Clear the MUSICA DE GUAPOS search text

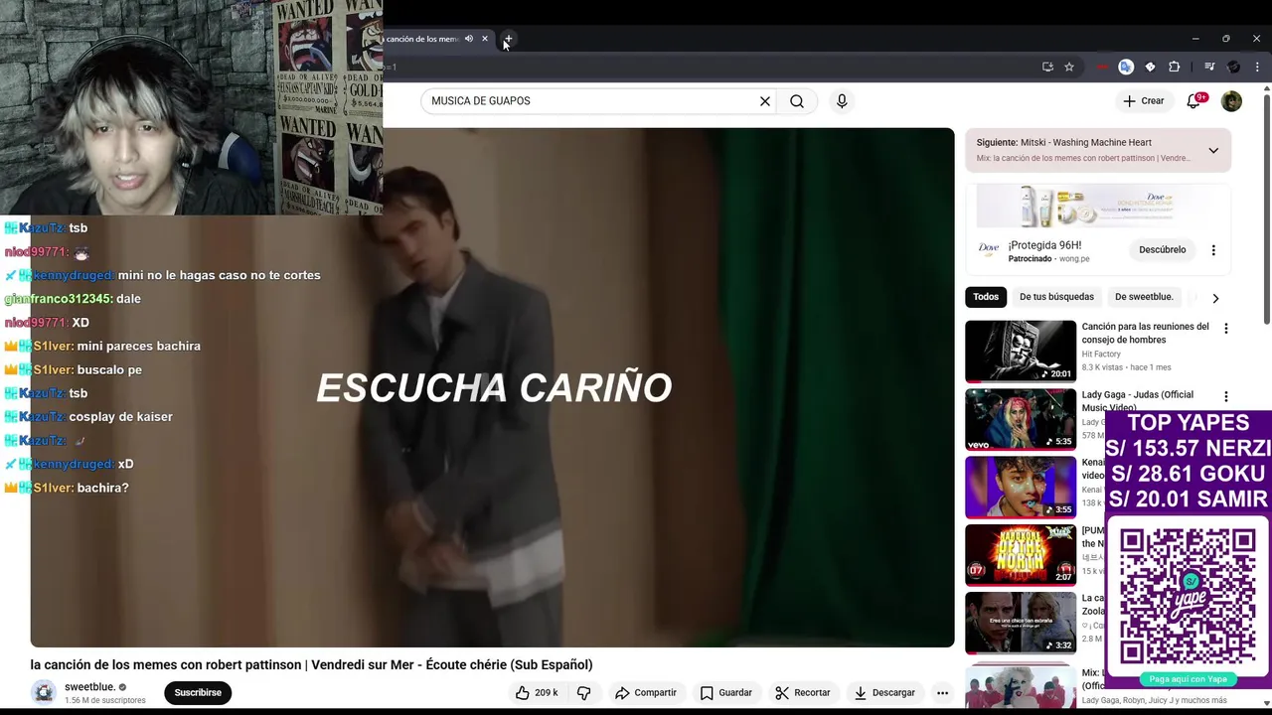[765, 100]
